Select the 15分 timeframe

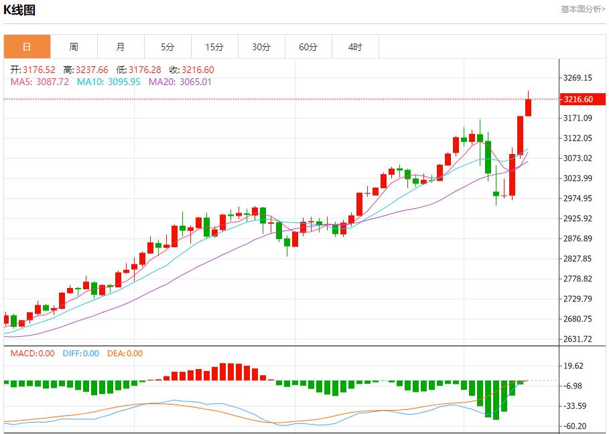tap(214, 47)
